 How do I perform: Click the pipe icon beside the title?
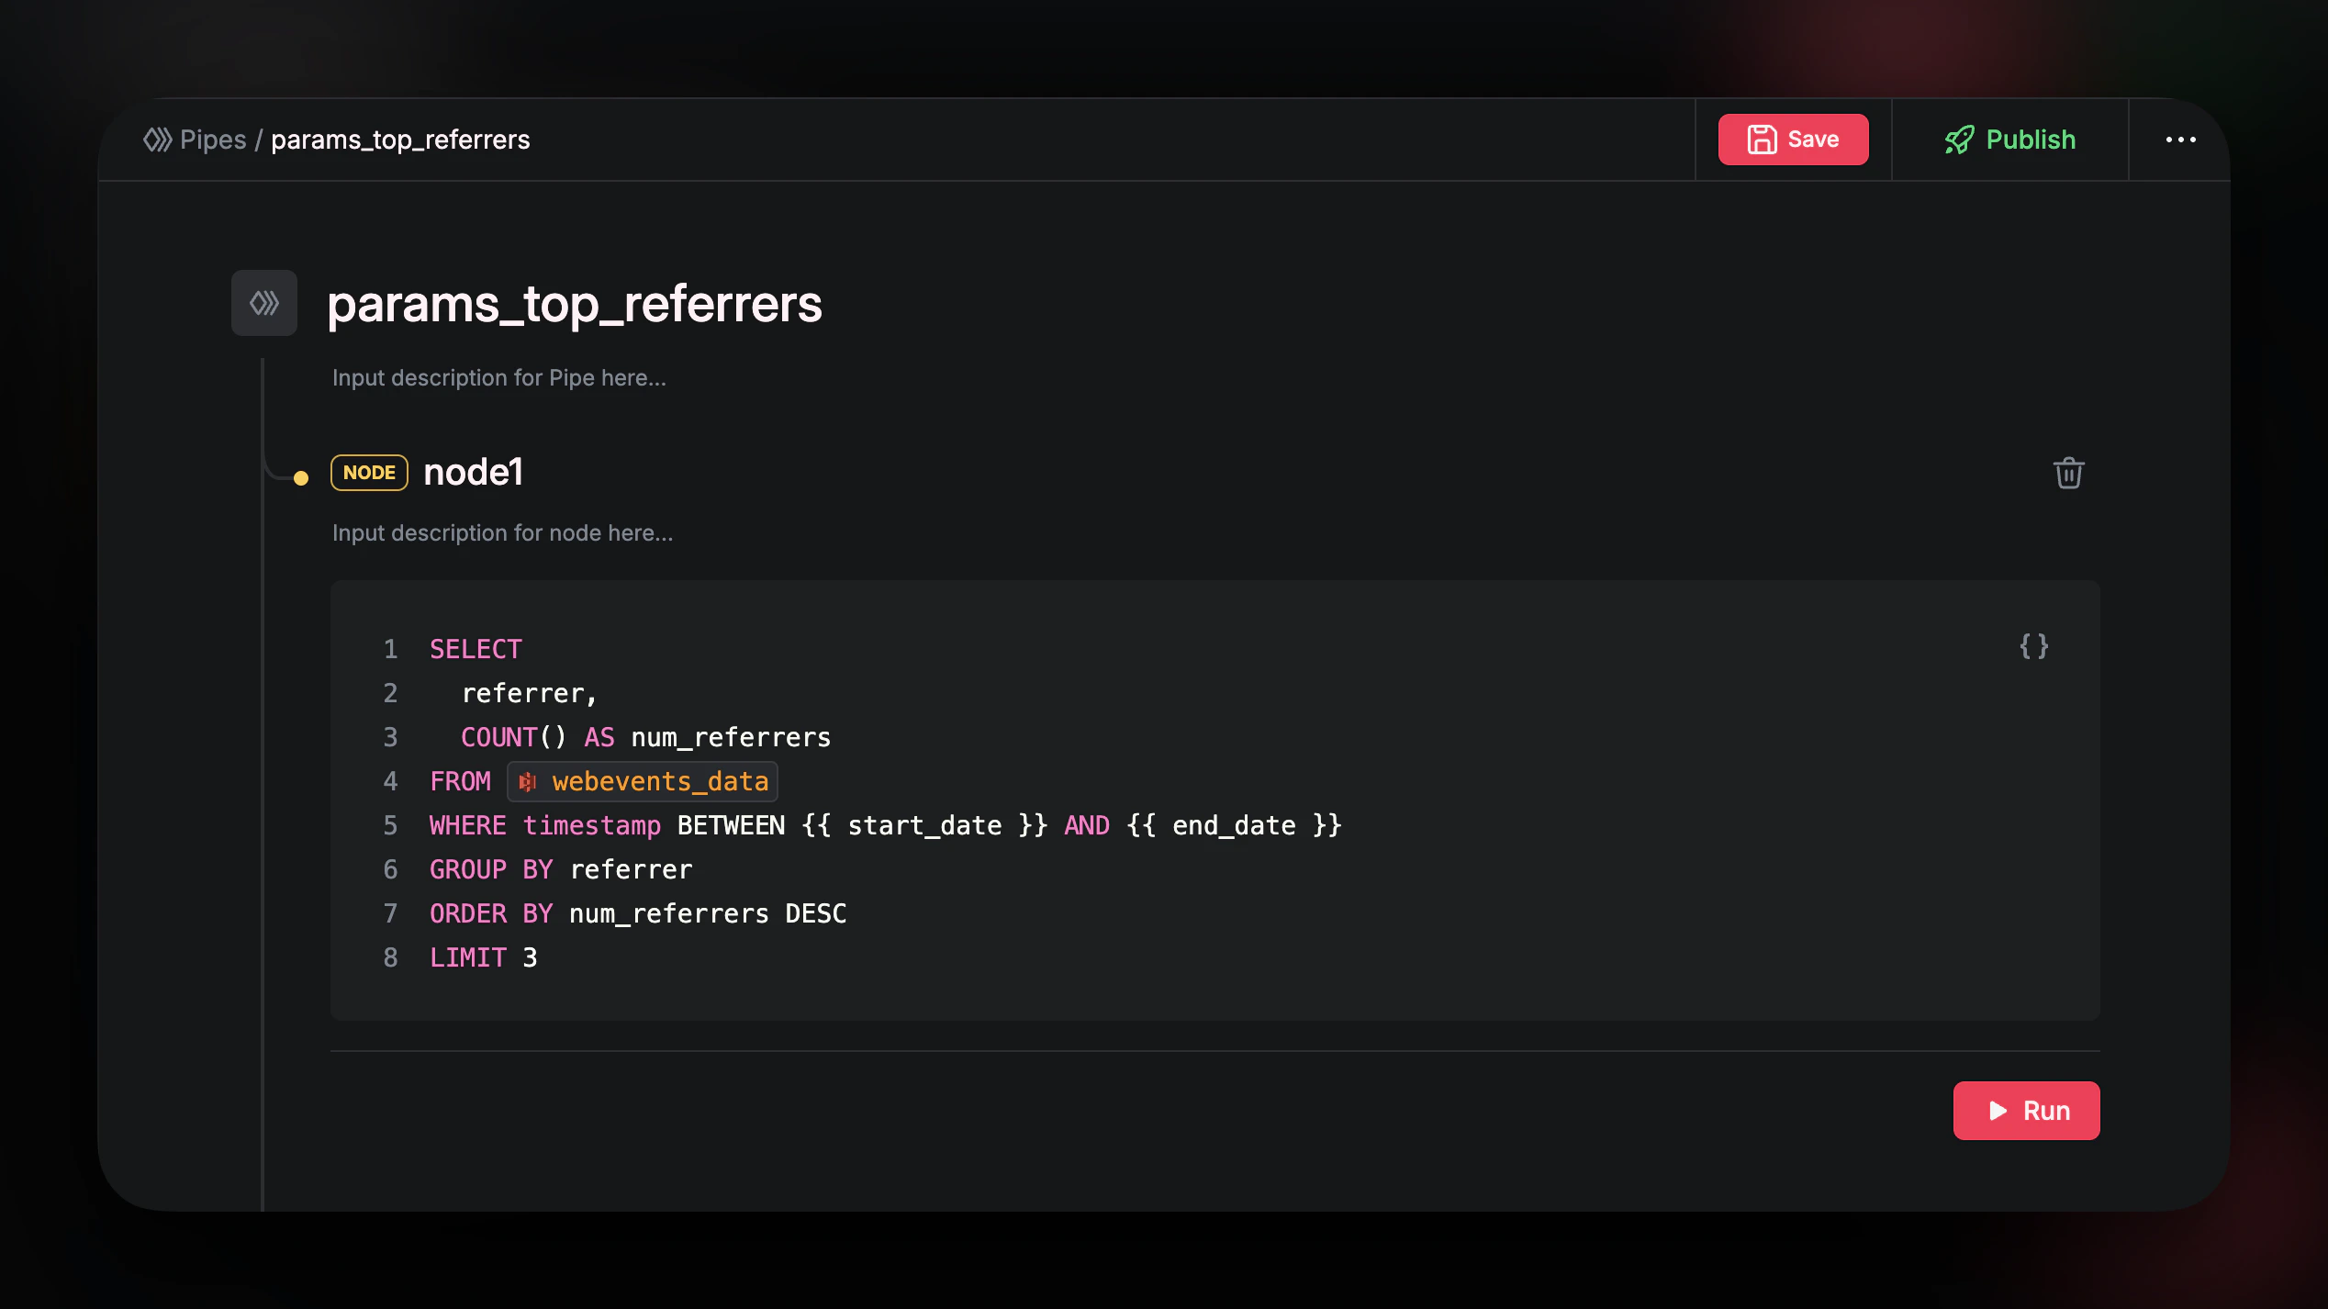click(x=264, y=303)
